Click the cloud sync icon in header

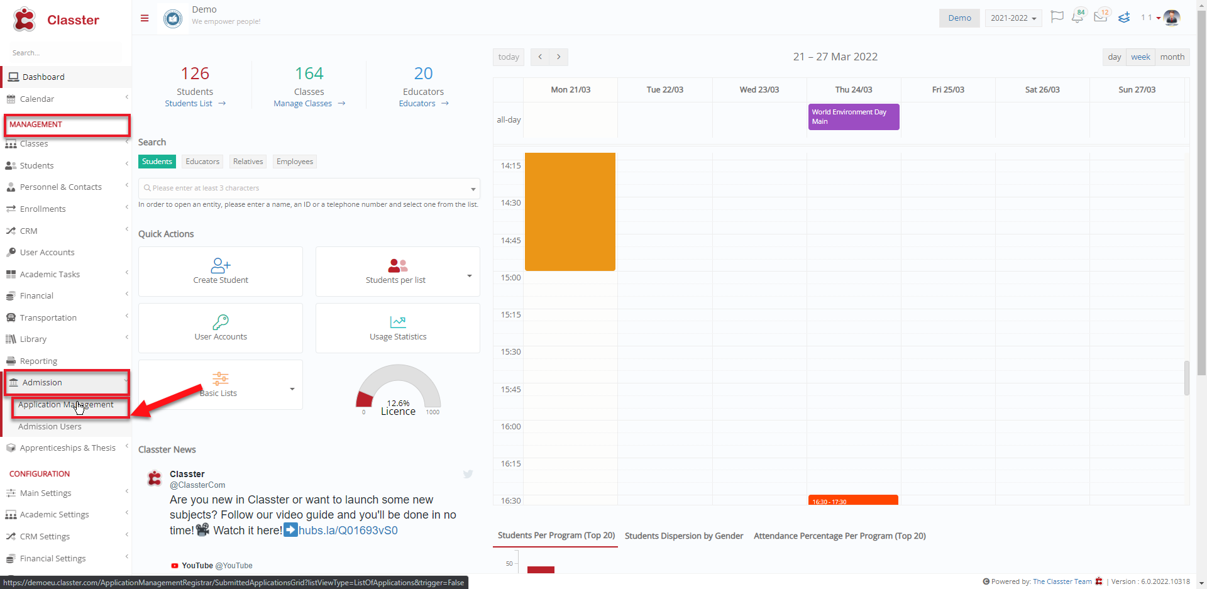[x=1124, y=18]
